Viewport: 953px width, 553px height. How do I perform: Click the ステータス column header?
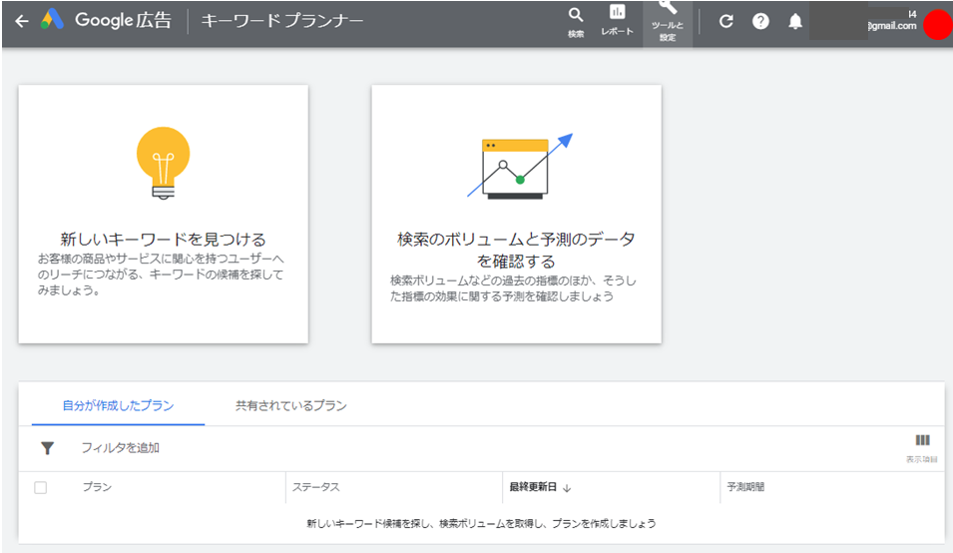point(316,487)
